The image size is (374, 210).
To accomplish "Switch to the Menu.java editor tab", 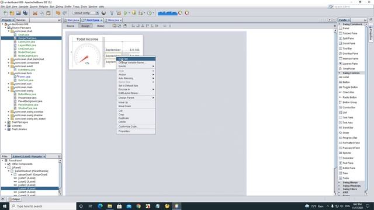I will 113,20.
